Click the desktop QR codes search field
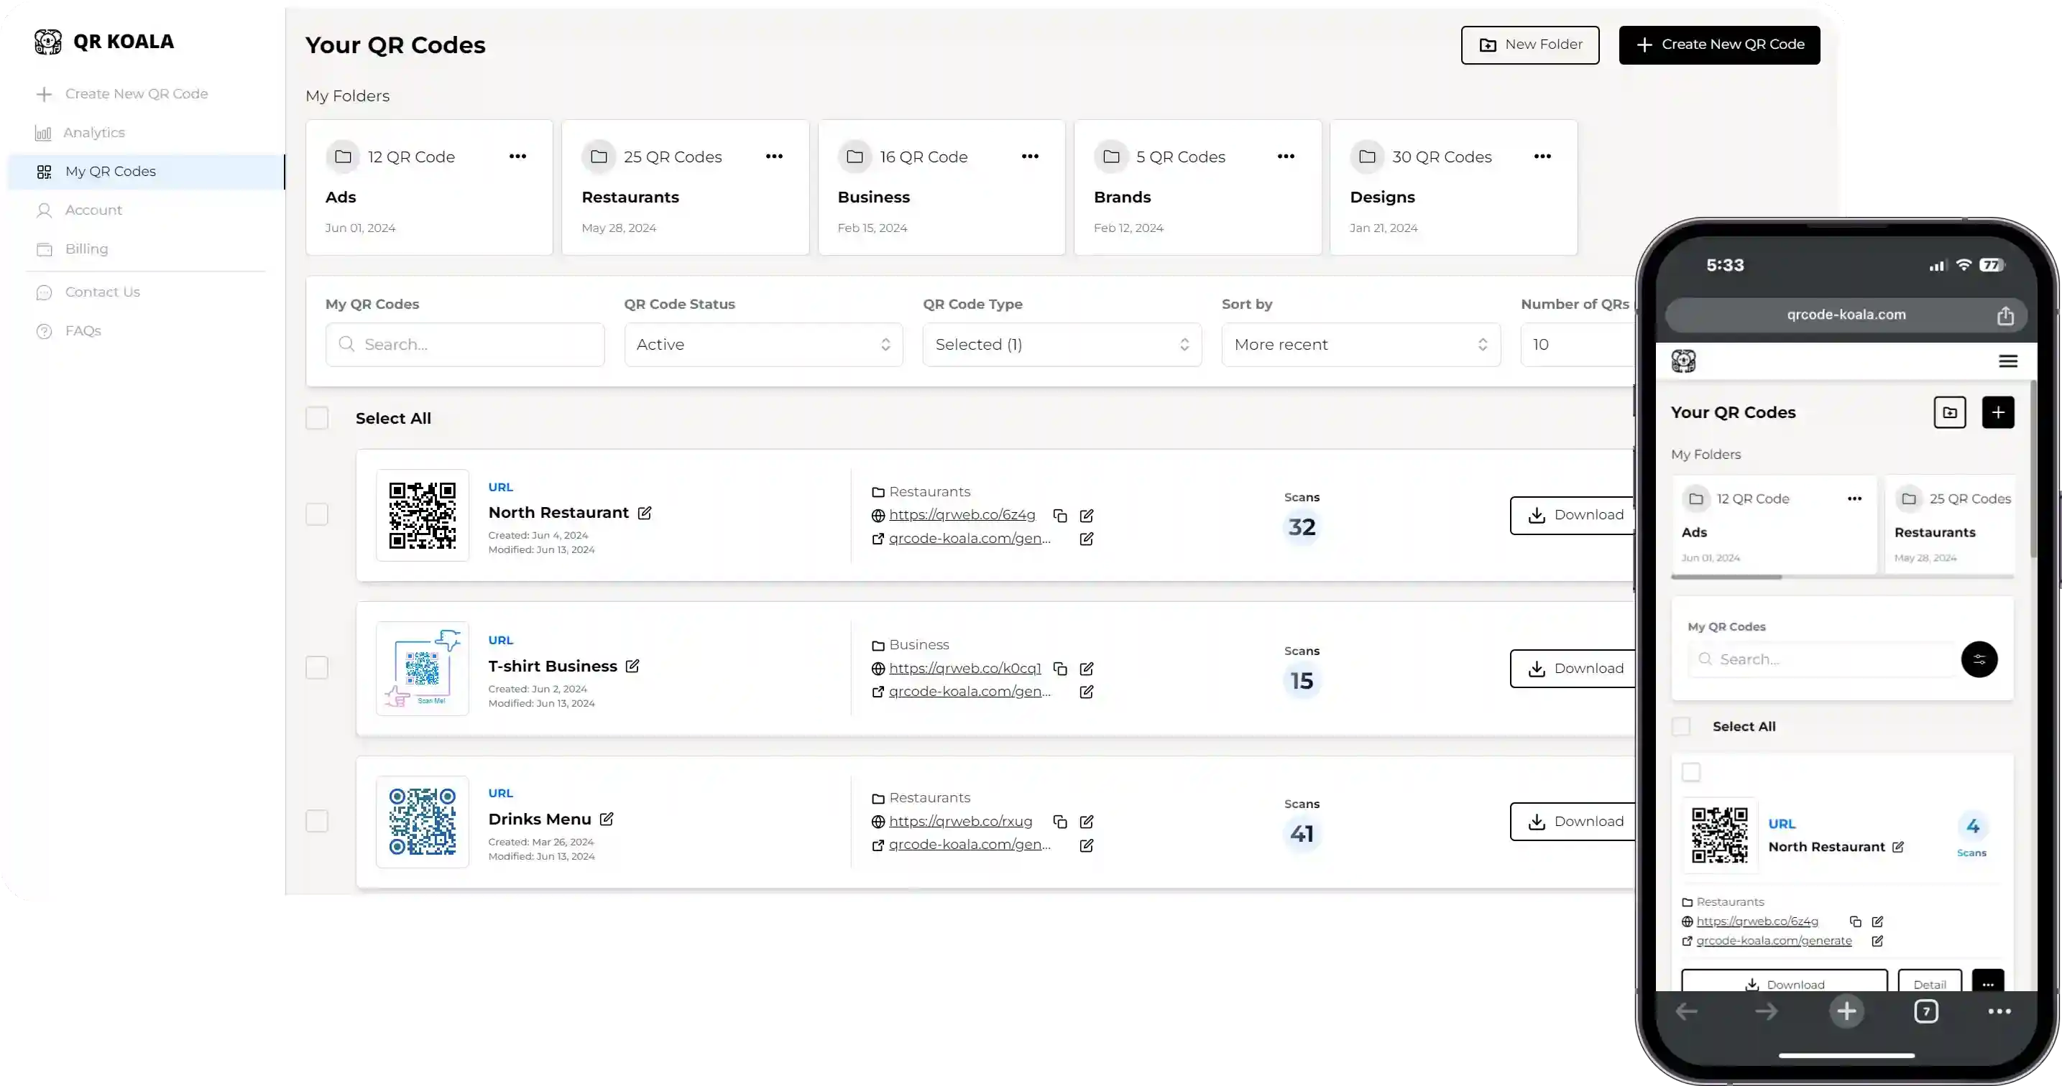 465,345
